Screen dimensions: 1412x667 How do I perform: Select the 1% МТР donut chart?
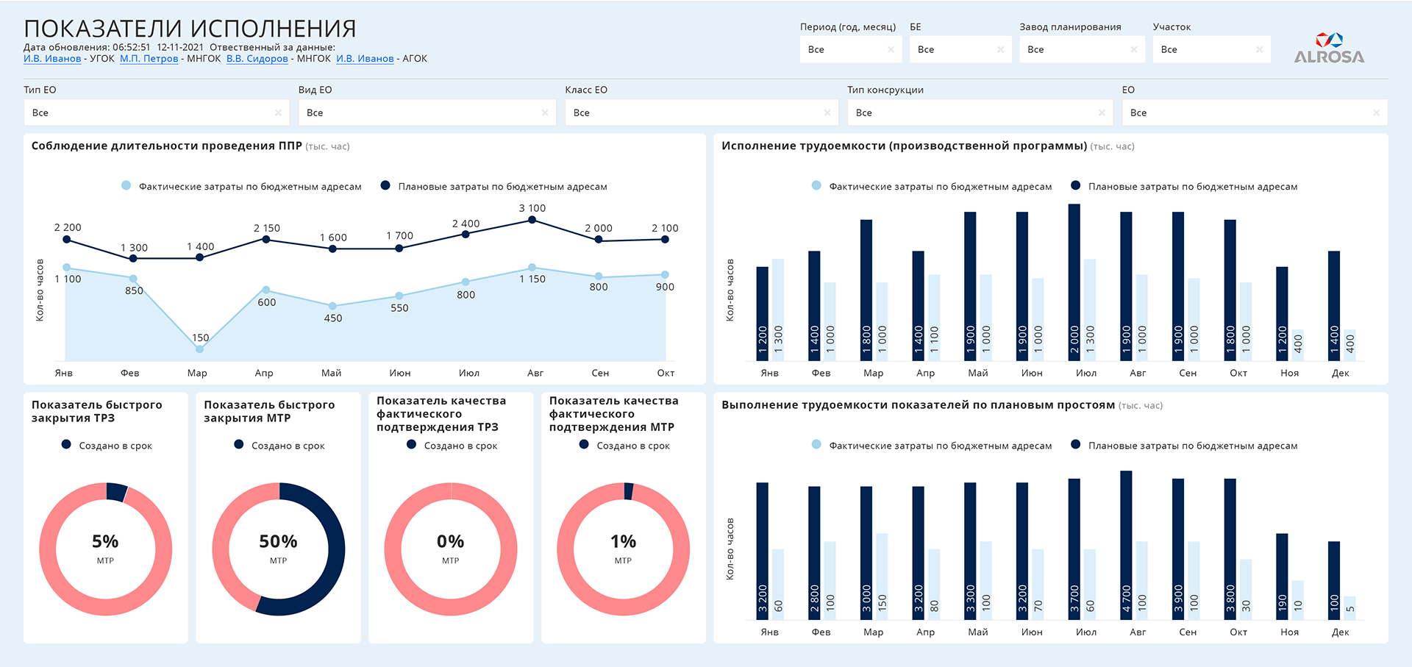pos(623,549)
